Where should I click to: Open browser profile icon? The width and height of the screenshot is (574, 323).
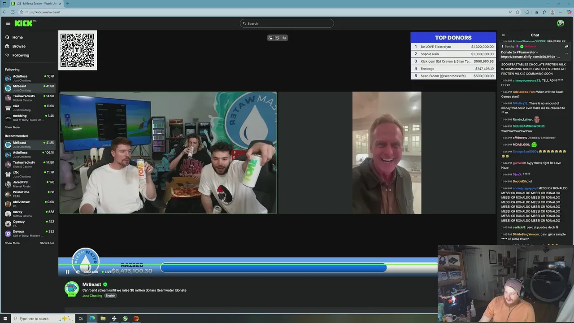point(552,12)
